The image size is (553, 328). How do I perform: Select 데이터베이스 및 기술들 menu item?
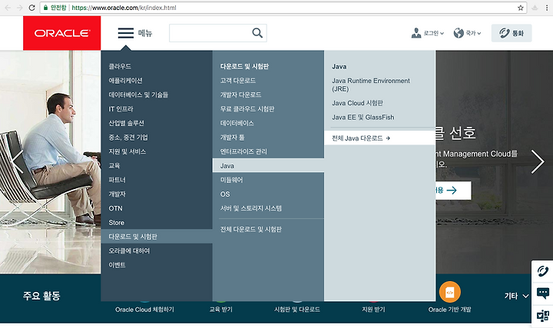(x=138, y=95)
